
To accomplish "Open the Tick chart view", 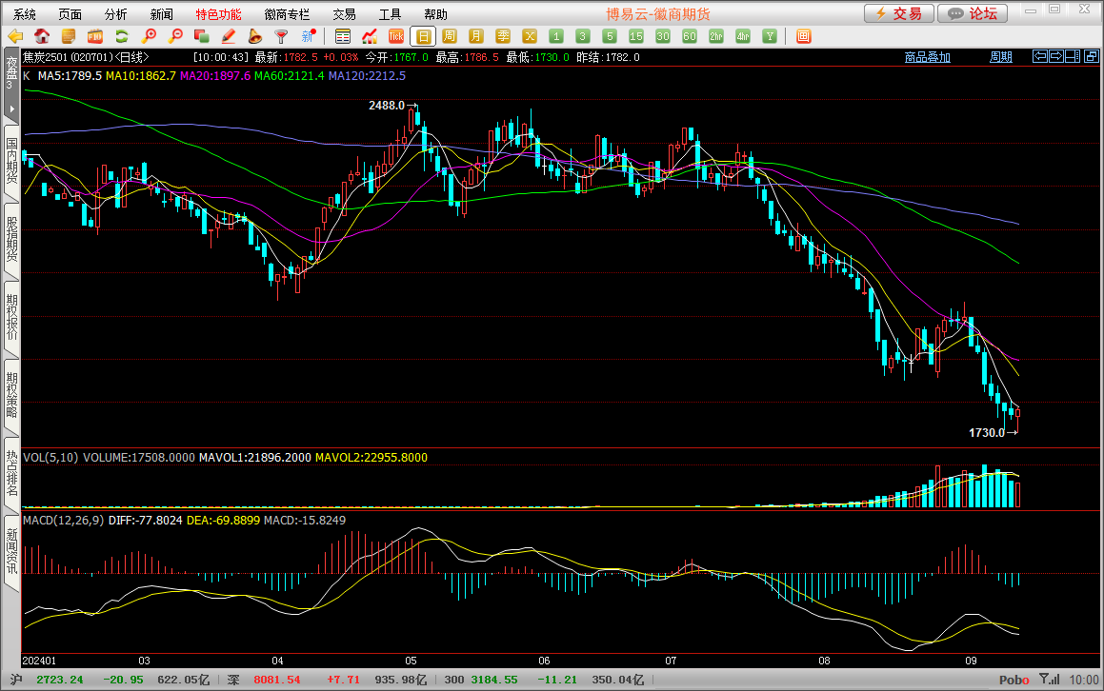I will click(396, 36).
